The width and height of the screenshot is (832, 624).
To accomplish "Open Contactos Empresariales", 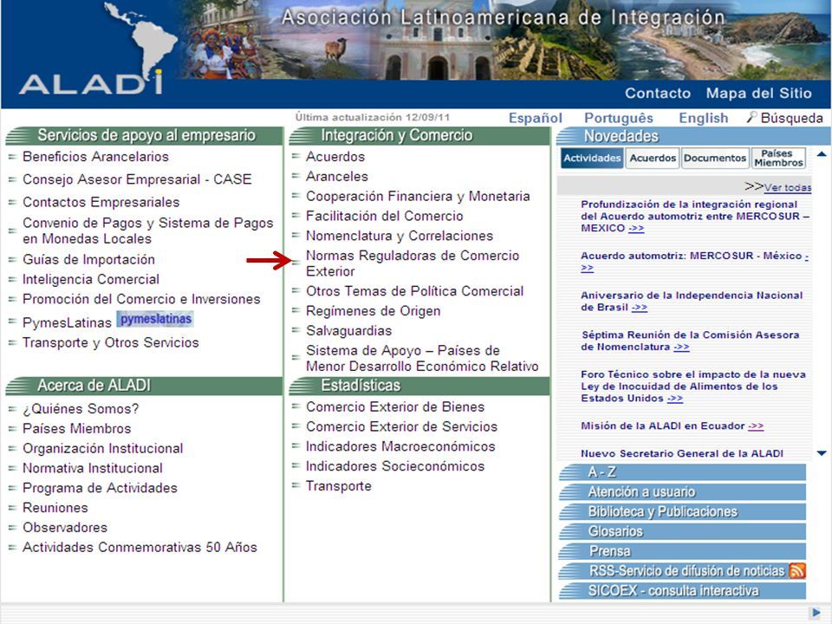I will coord(101,202).
